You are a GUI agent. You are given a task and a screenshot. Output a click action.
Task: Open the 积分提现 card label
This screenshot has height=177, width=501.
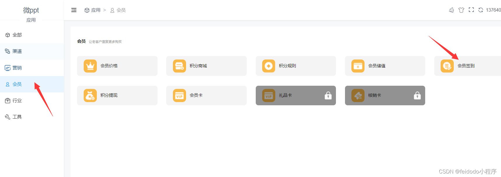[x=109, y=95]
